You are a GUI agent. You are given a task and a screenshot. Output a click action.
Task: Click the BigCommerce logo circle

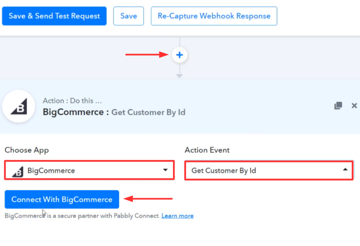pos(19,106)
